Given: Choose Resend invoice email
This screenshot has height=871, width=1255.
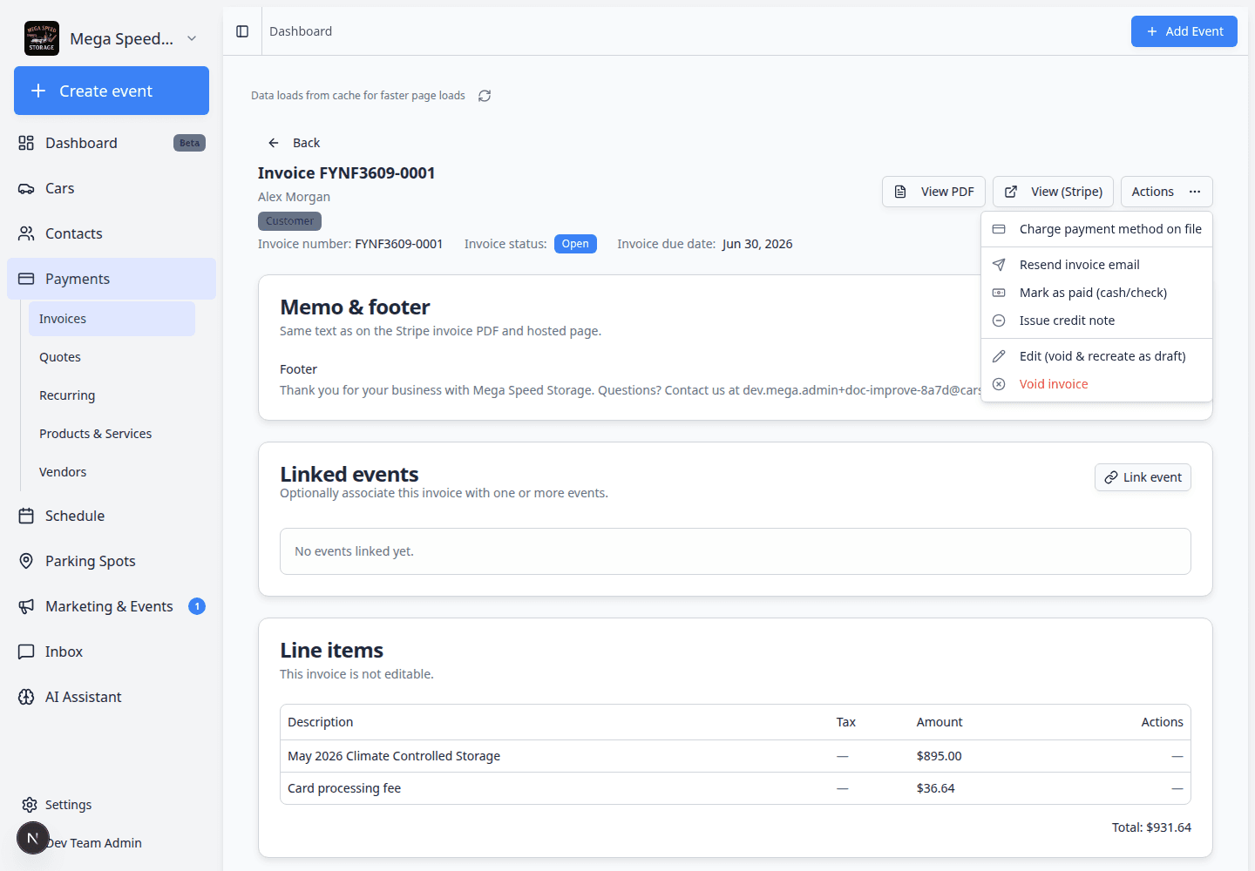Looking at the screenshot, I should (x=1096, y=265).
